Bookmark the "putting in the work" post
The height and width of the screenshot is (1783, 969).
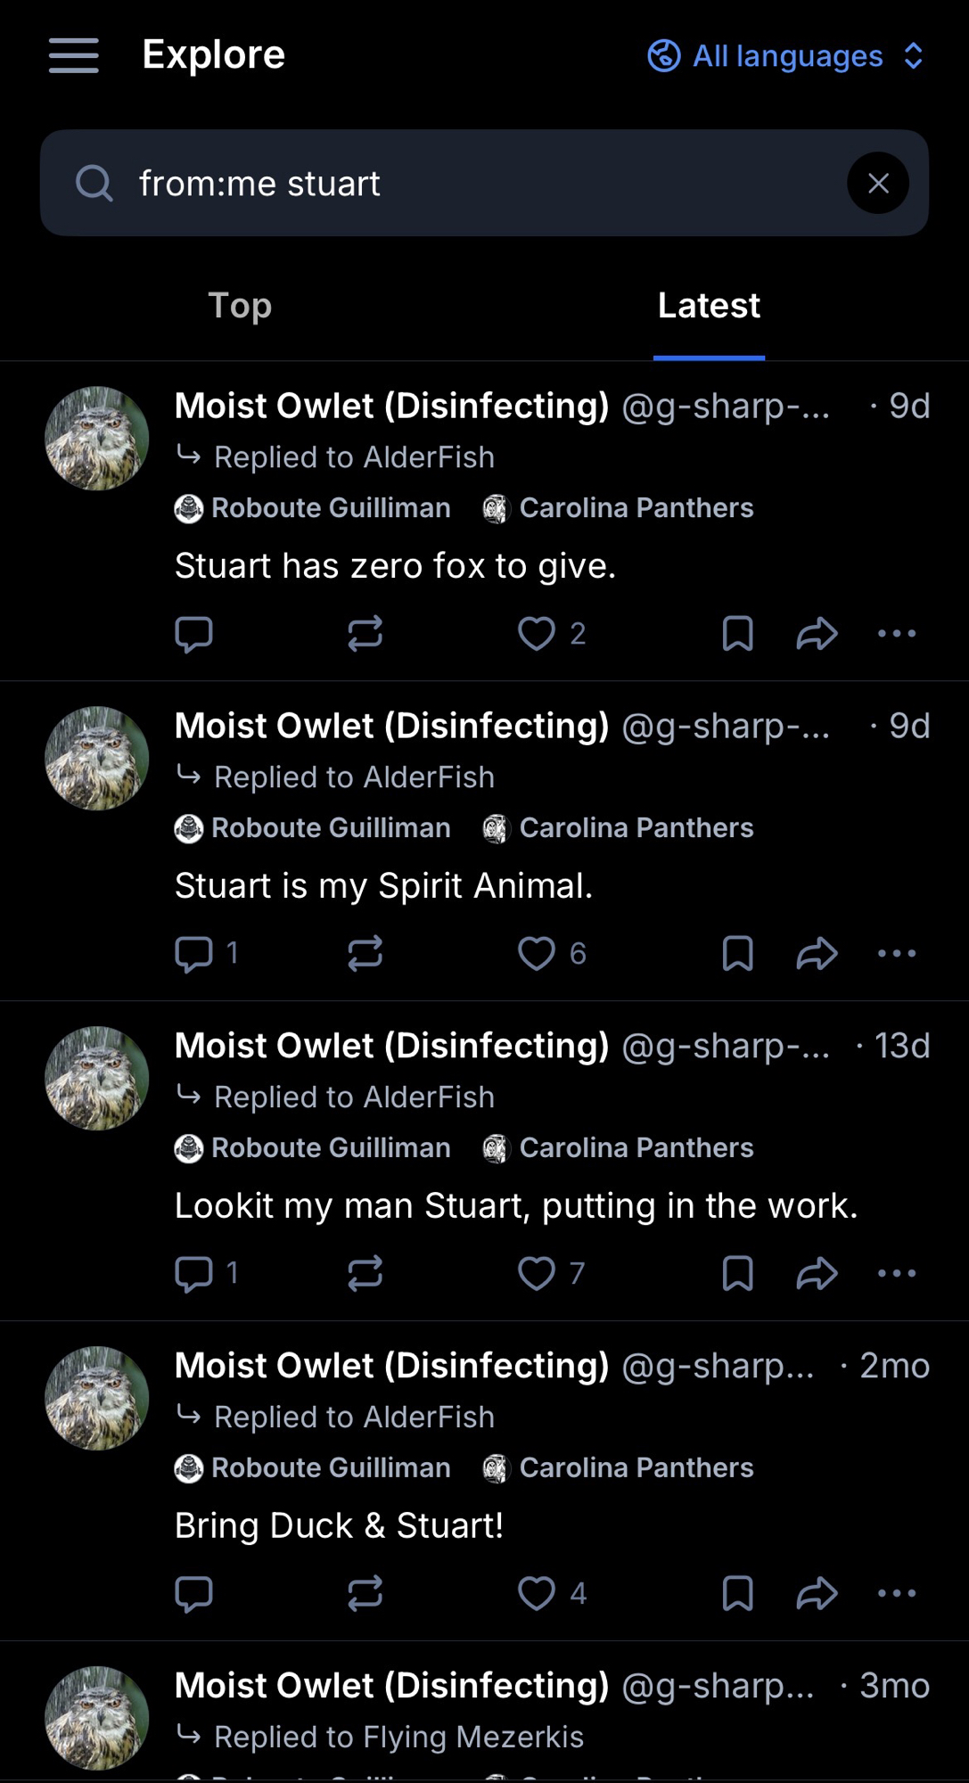coord(737,1273)
